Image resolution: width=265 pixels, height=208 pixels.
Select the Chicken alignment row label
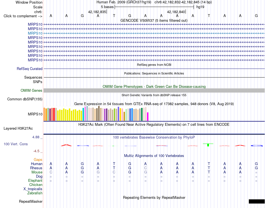tap(36, 185)
